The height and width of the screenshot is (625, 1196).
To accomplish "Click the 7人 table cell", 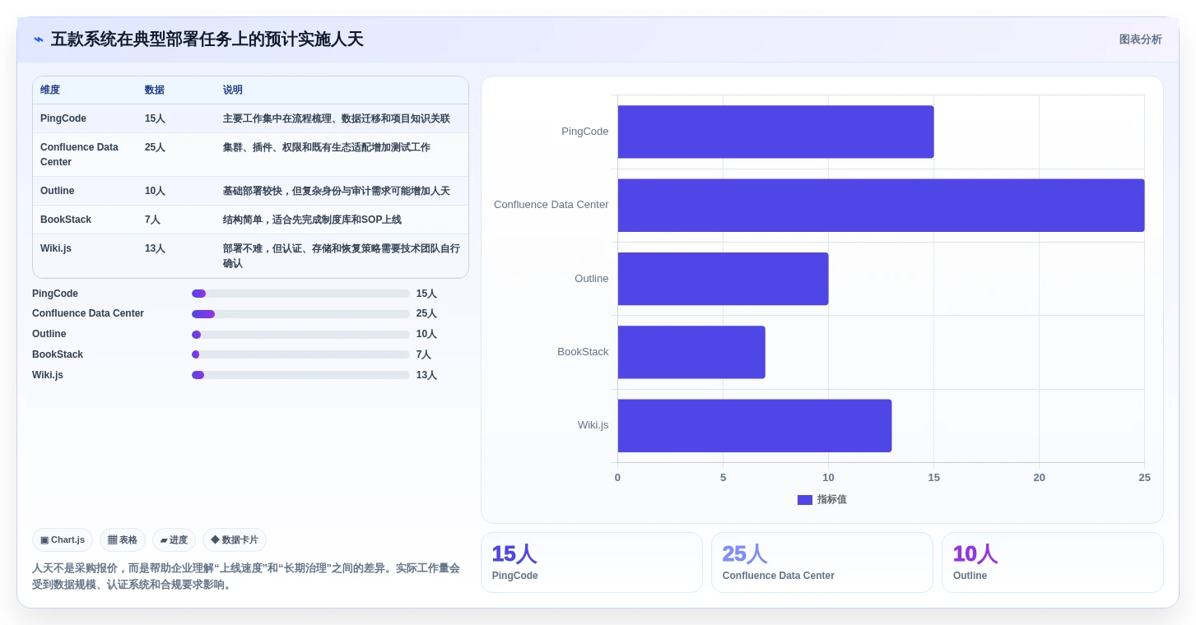I will (152, 220).
